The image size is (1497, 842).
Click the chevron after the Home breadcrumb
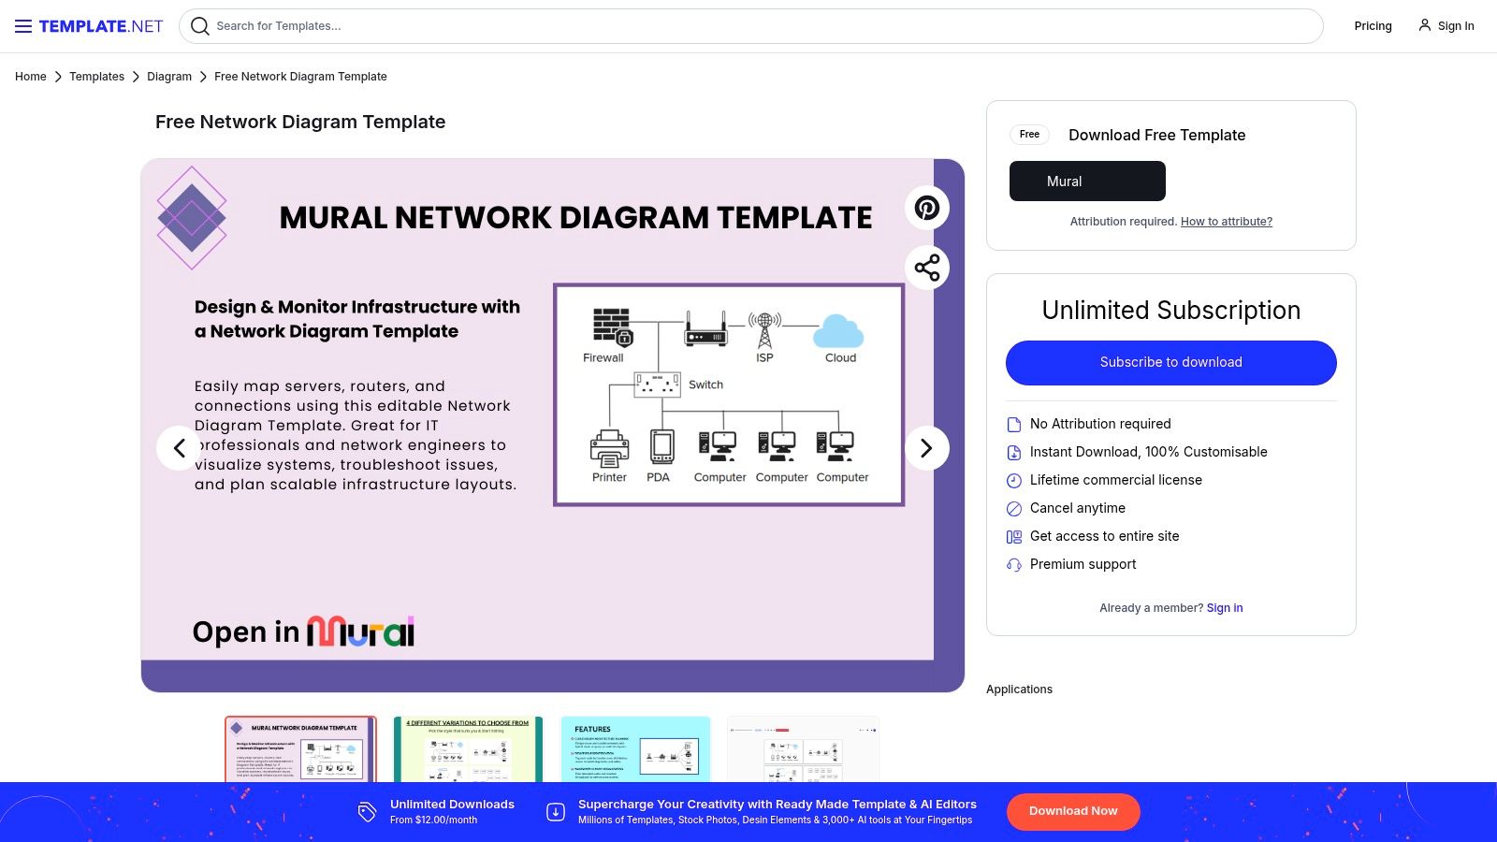click(x=58, y=77)
